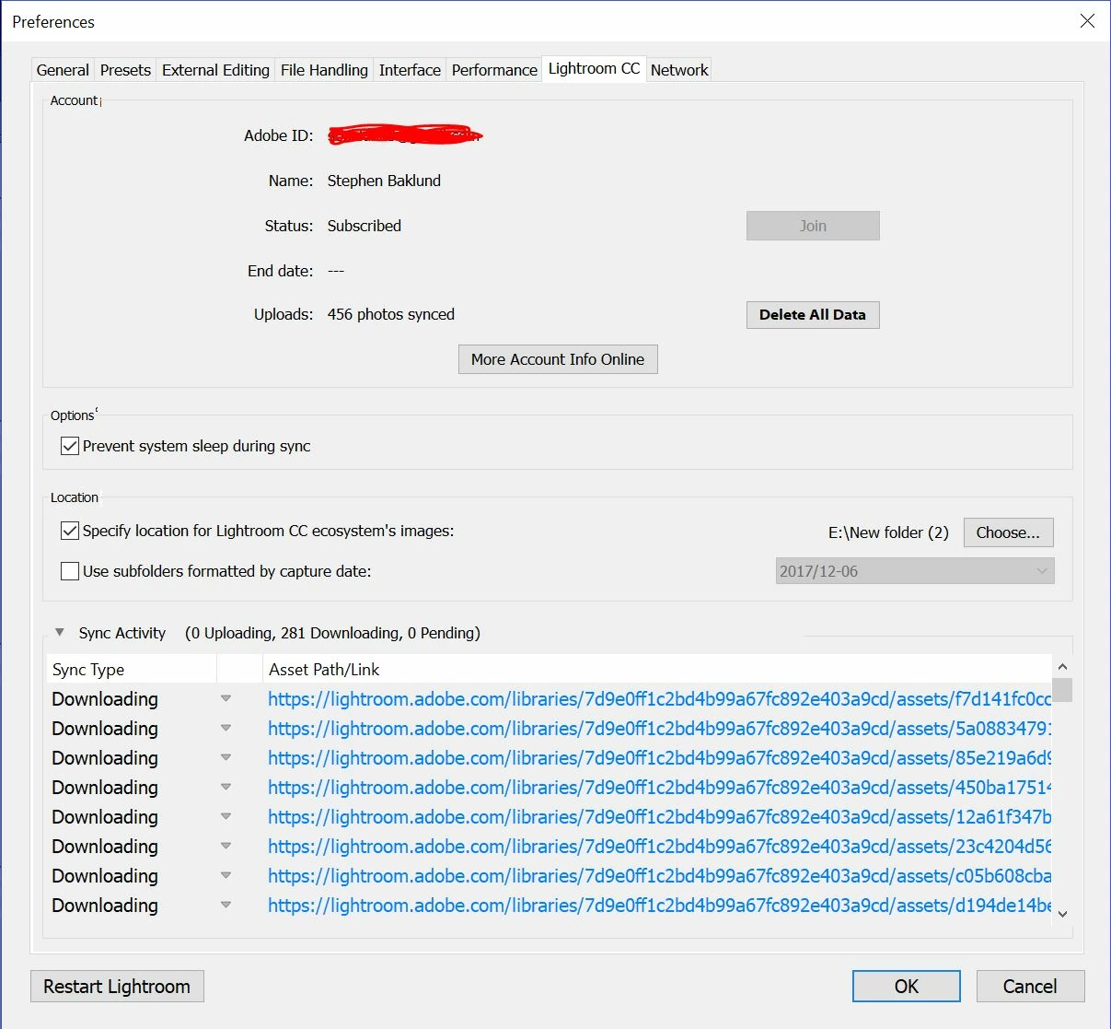The height and width of the screenshot is (1029, 1111).
Task: Click the Downloading label in d194de14b row
Action: click(x=105, y=906)
